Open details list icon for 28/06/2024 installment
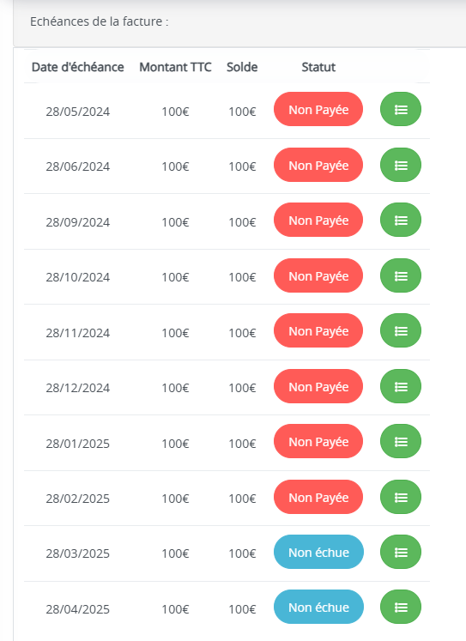Screen dimensions: 466x641 [x=401, y=165]
